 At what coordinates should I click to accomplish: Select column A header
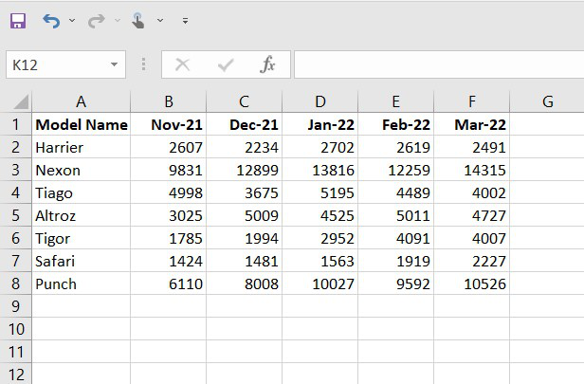[82, 101]
